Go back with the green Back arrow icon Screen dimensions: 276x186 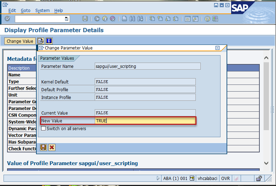click(x=97, y=19)
